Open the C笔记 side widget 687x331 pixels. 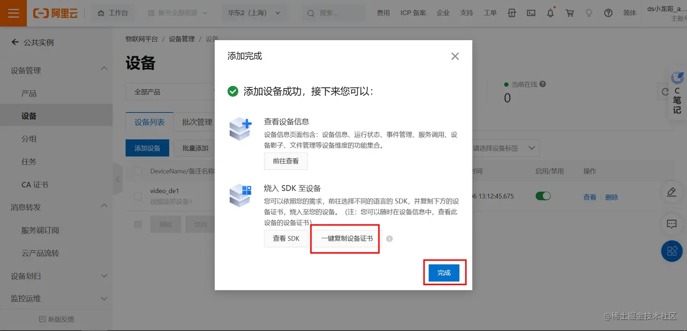[x=677, y=94]
